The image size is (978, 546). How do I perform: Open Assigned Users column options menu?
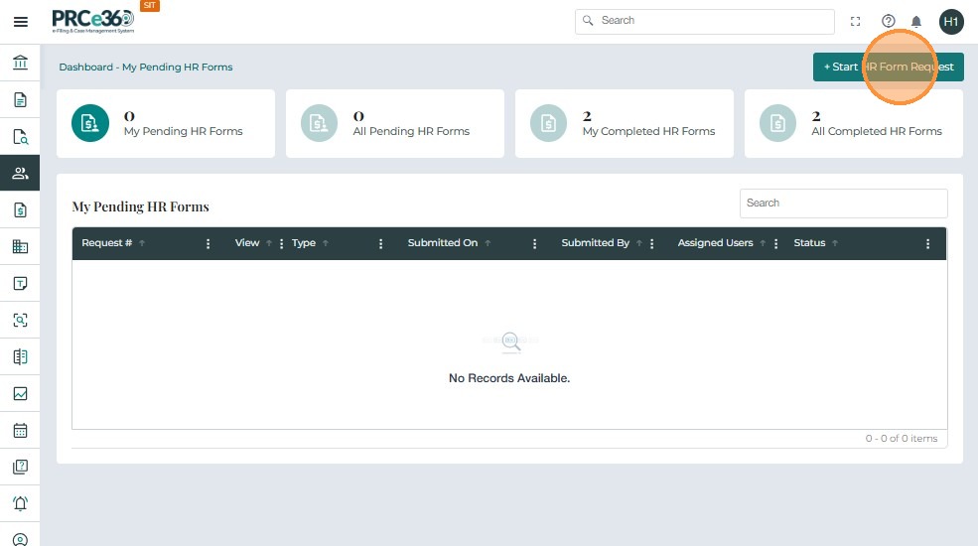tap(775, 243)
